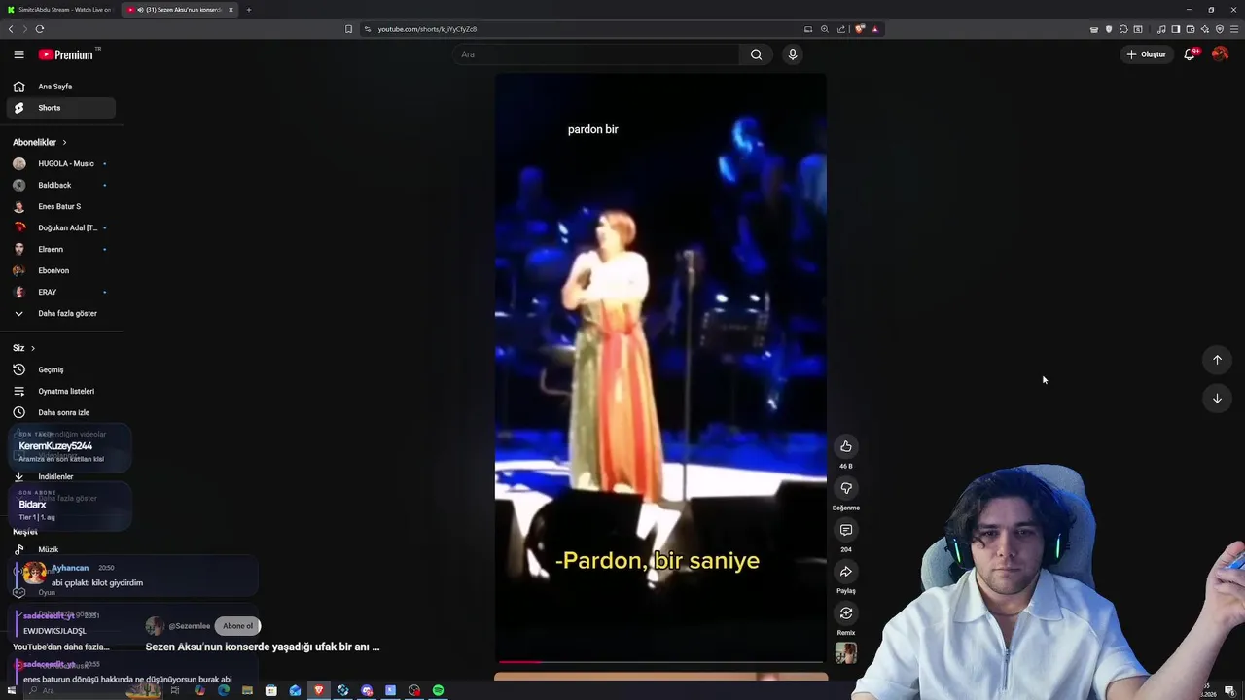Image resolution: width=1245 pixels, height=700 pixels.
Task: Click the search magnifier button
Action: [x=756, y=54]
